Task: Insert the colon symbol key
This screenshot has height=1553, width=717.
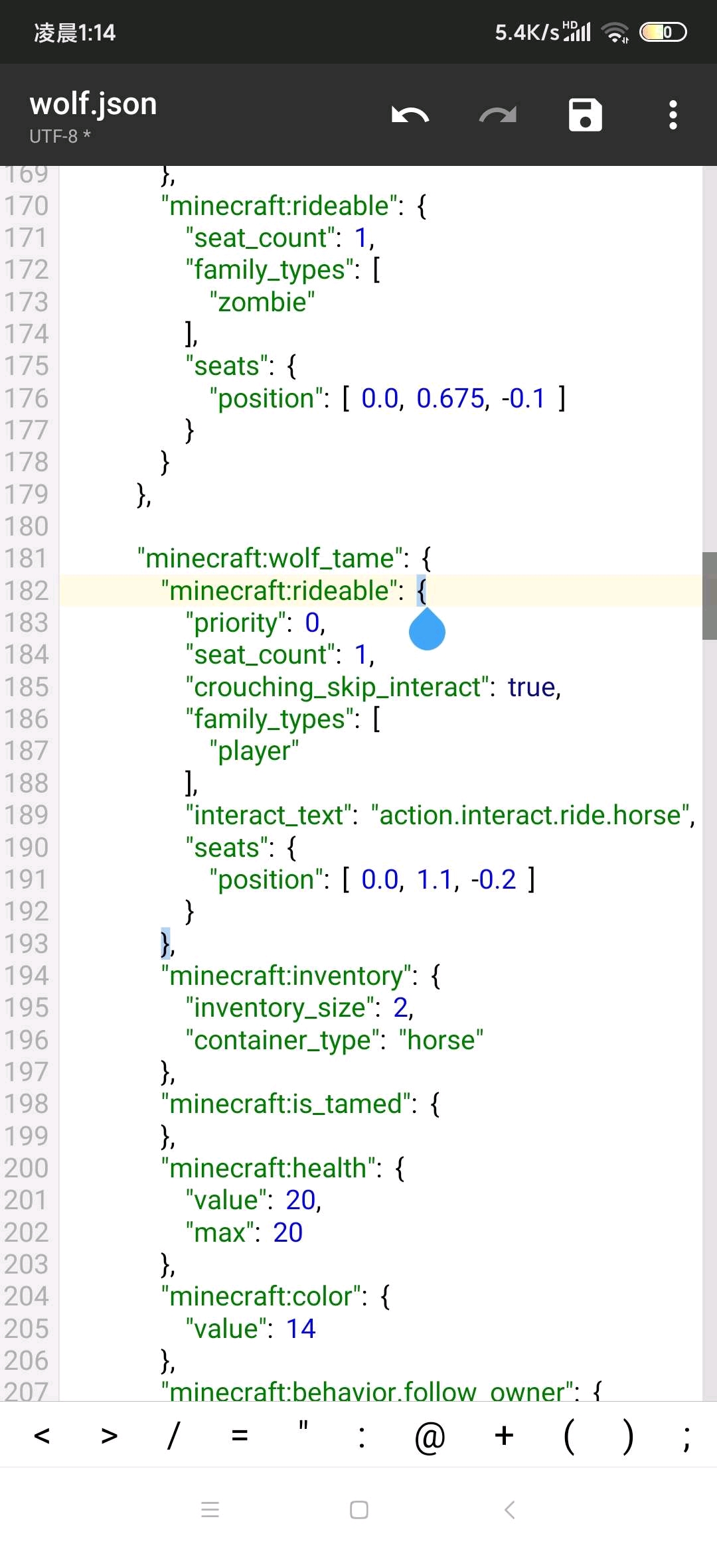Action: (x=362, y=1436)
